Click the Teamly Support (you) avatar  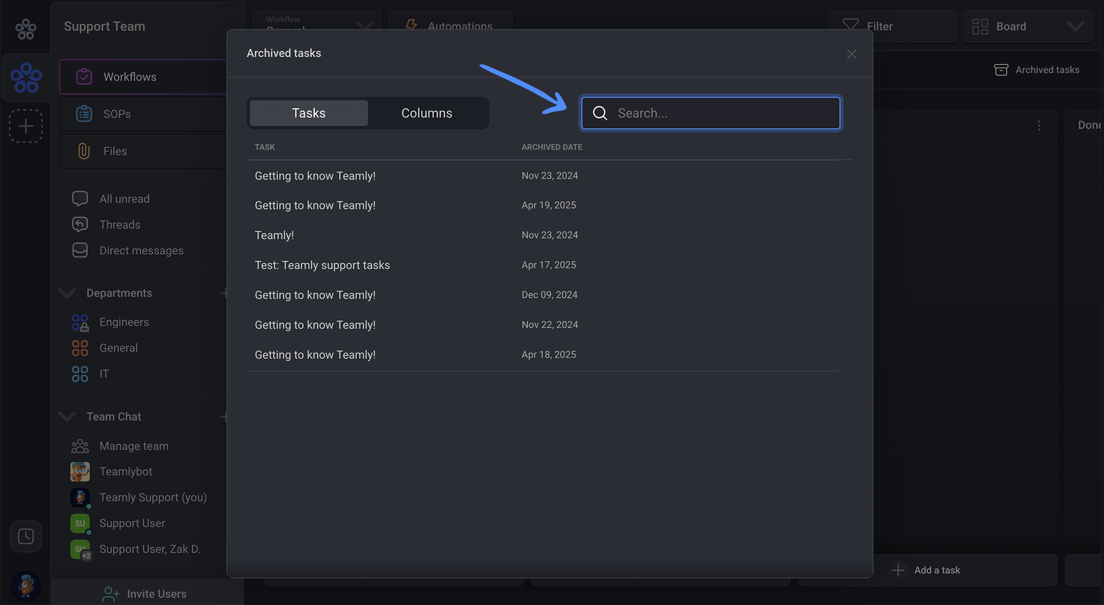tap(80, 497)
